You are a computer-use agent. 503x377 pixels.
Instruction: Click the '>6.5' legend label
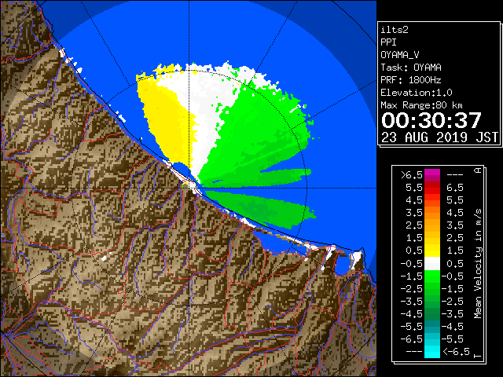[x=411, y=175]
